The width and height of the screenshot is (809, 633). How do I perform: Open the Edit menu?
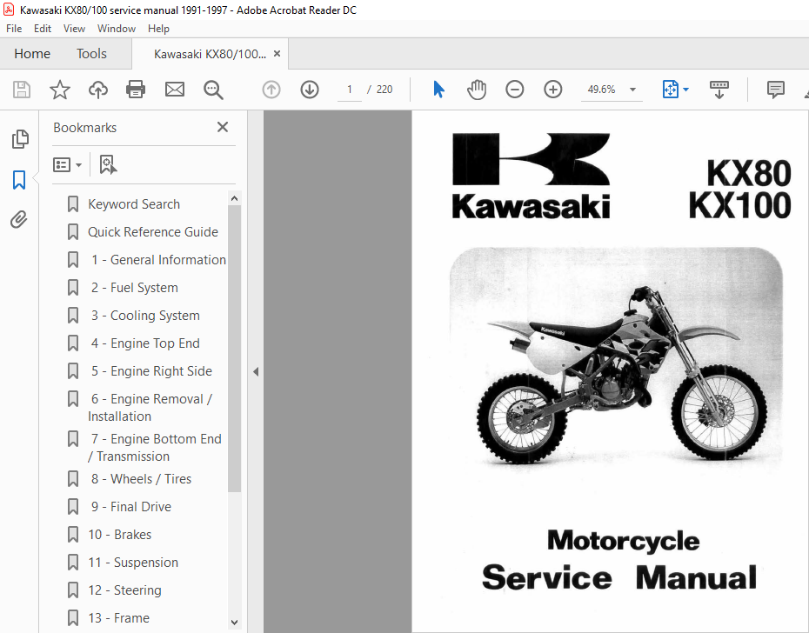point(43,29)
